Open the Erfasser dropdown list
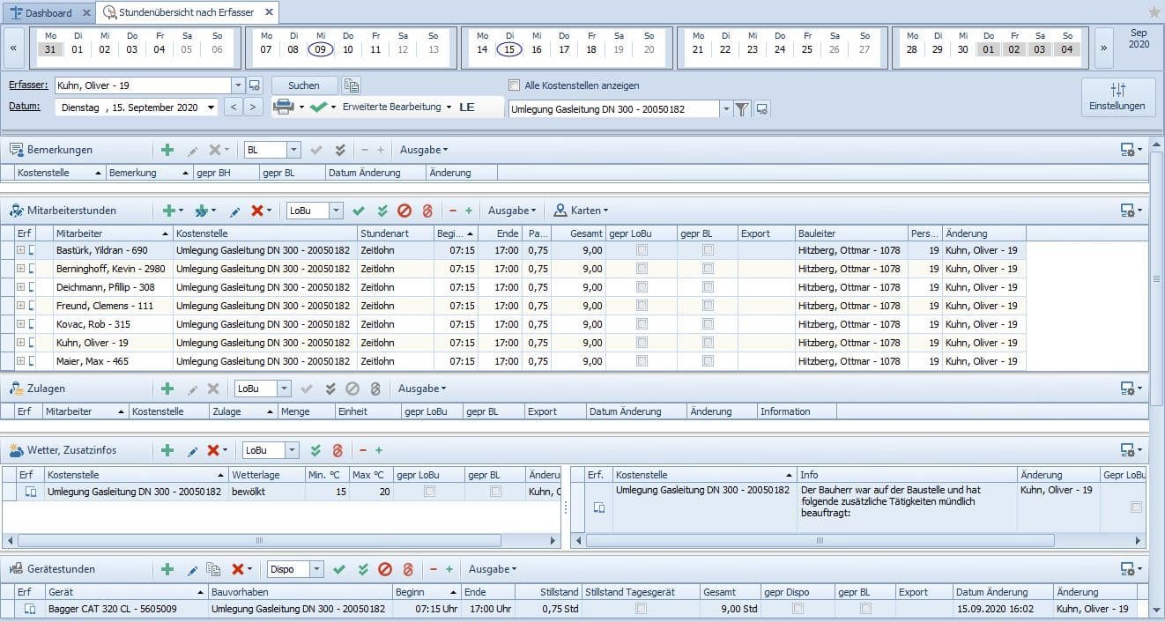The width and height of the screenshot is (1165, 622). 238,85
